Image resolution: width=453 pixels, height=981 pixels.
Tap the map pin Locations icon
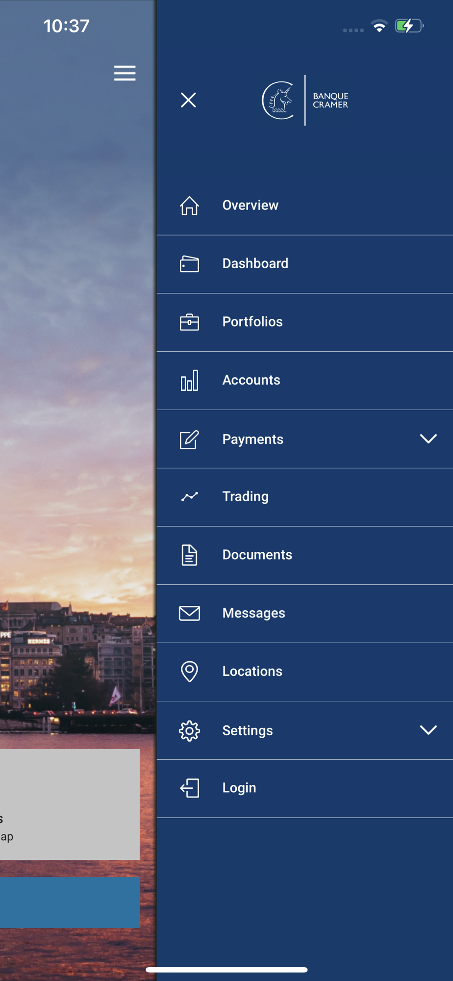pos(189,671)
